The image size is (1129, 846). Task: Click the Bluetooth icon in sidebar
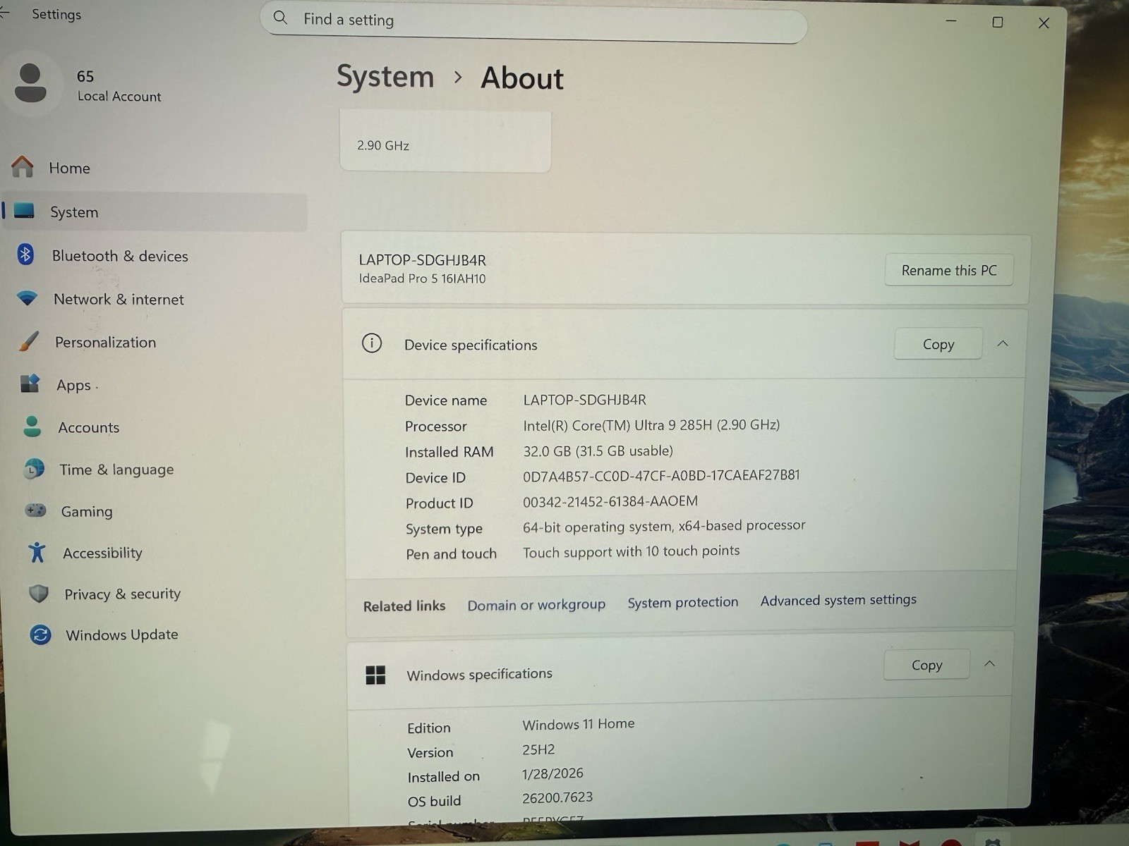25,255
